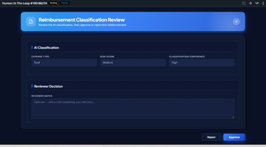266x147 pixels.
Task: Click the CLASSIFICATION CONFIDENCE label
Action: pyautogui.click(x=187, y=57)
